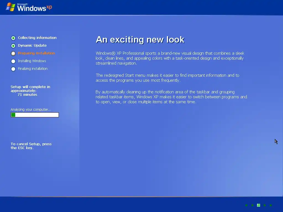This screenshot has width=283, height=212.
Task: Click the Analyzing your computer progress bar
Action: 35,115
